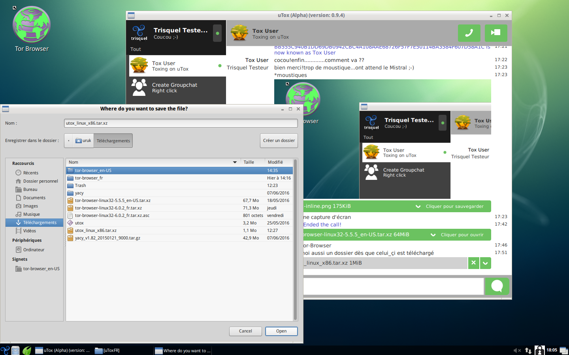Click Cancel in save dialog

(x=245, y=331)
